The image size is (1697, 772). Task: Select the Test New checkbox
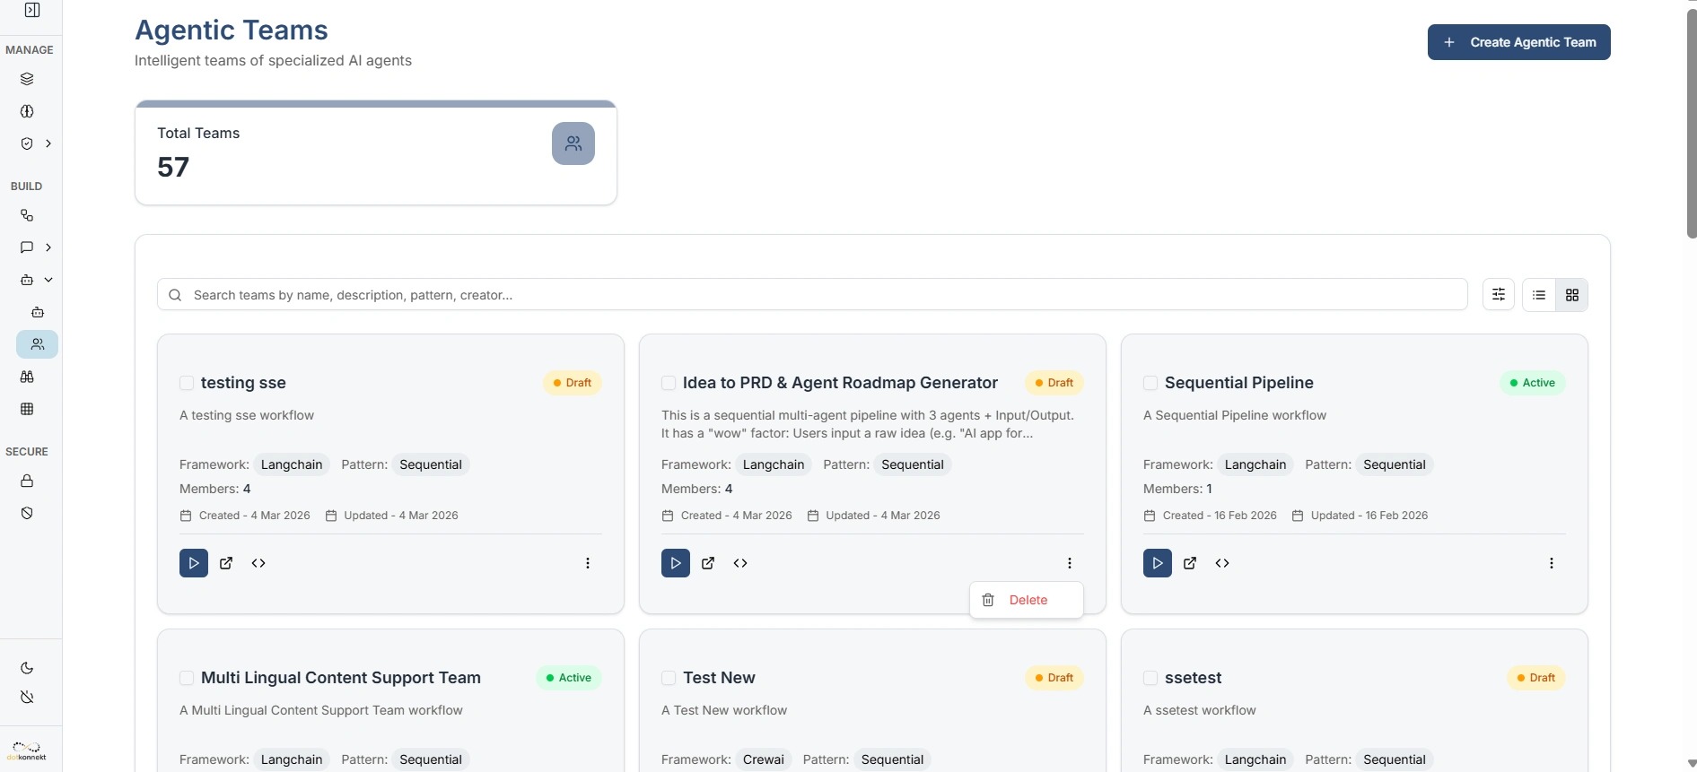669,678
